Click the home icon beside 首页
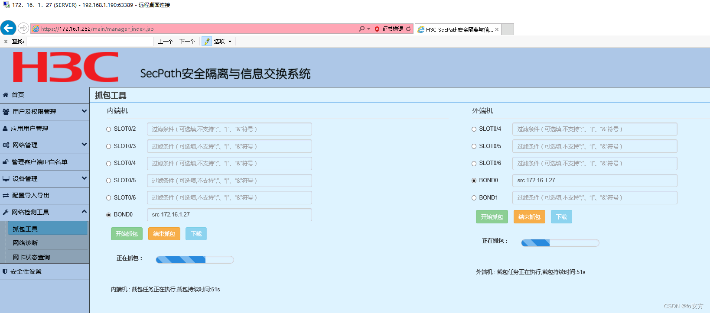 (x=6, y=95)
